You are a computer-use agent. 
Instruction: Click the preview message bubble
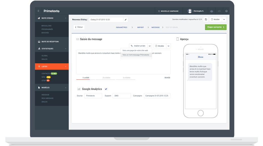tap(200, 72)
